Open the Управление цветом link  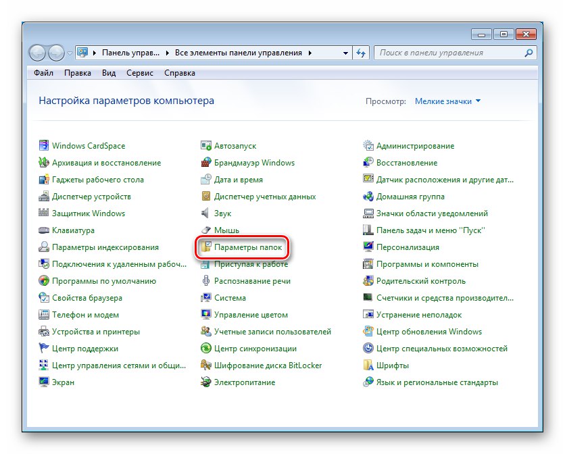tap(251, 315)
